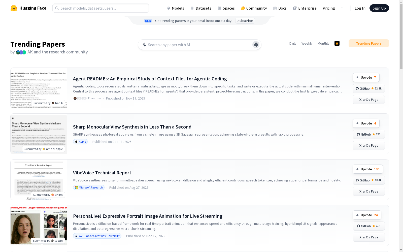Upvote the VibeVoice Technical Report

pos(367,169)
